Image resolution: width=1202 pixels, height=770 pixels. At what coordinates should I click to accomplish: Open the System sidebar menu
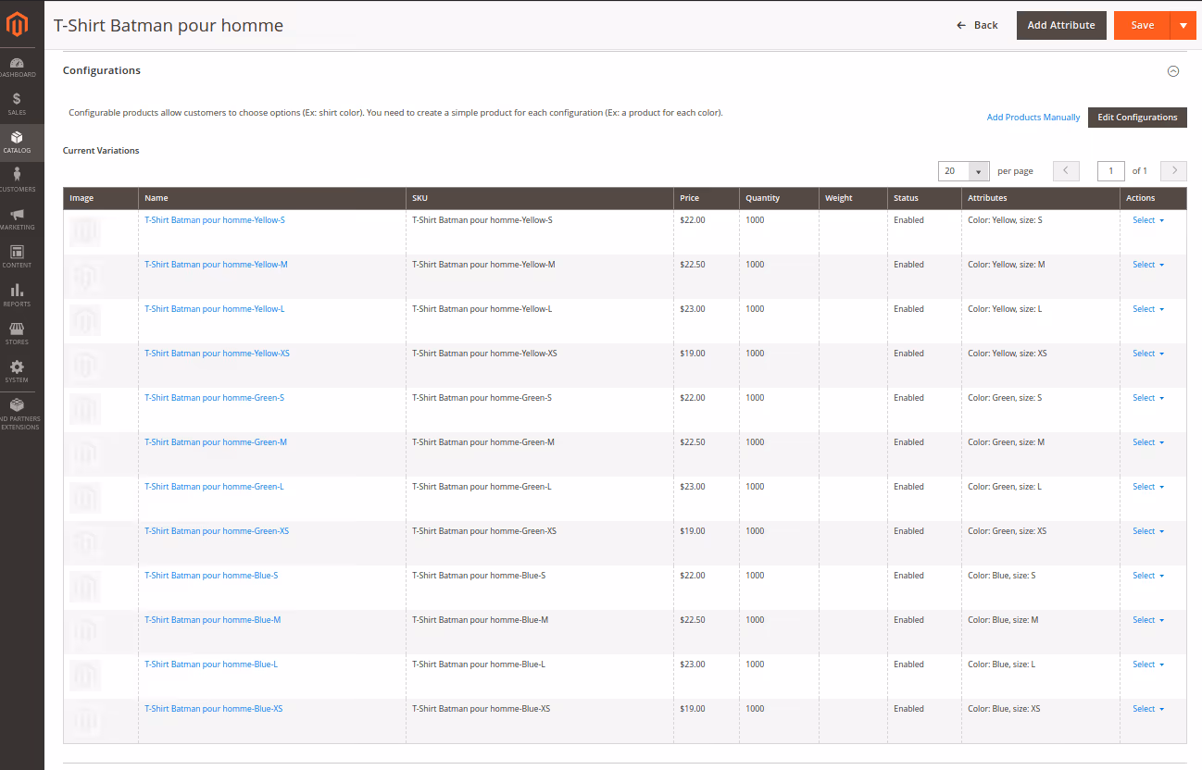click(17, 372)
